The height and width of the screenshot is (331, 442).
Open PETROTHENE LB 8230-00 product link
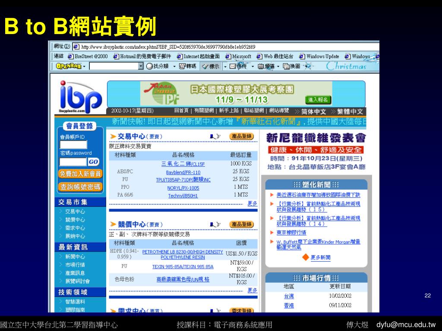tap(183, 254)
